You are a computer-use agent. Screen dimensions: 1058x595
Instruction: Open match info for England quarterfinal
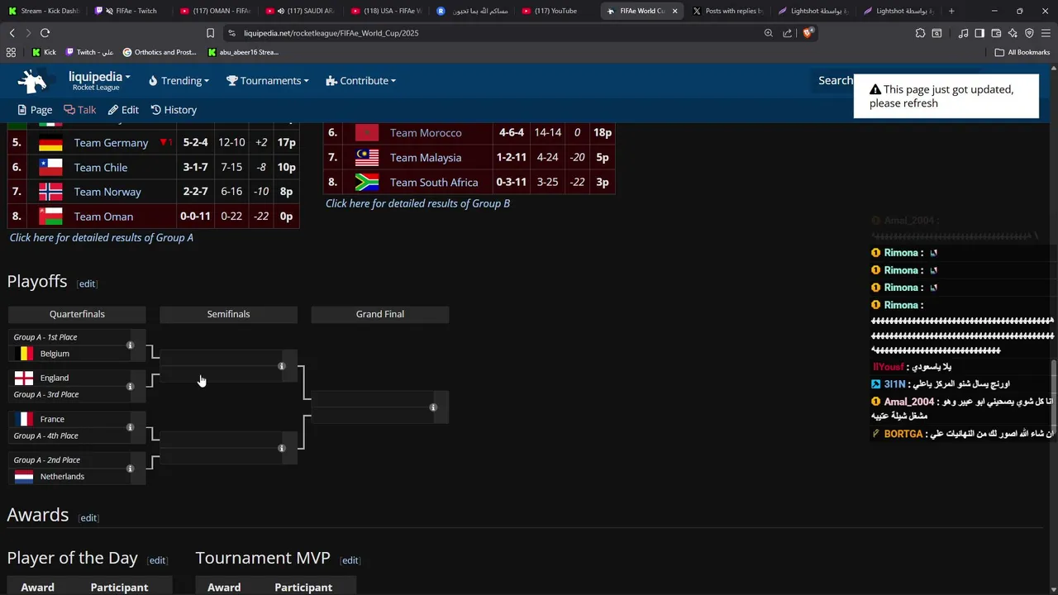coord(130,386)
